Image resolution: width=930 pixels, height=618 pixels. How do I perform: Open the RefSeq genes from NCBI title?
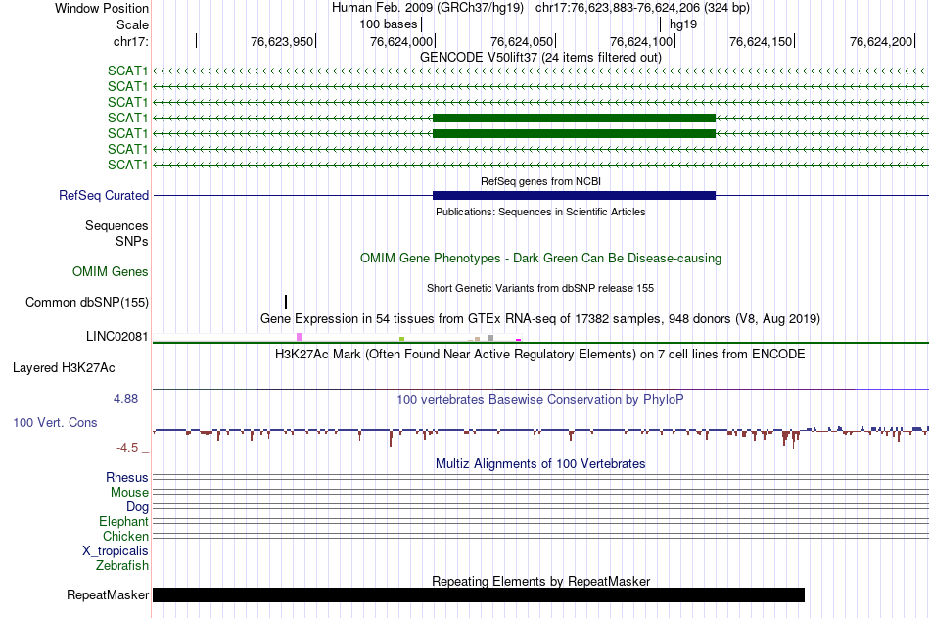click(x=540, y=181)
